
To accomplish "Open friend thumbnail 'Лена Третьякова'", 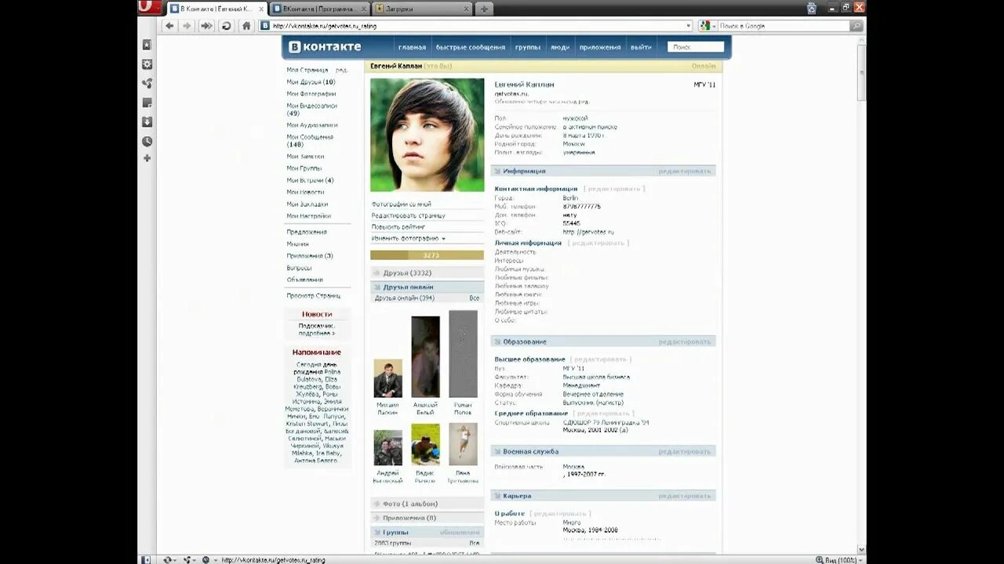I will [463, 444].
